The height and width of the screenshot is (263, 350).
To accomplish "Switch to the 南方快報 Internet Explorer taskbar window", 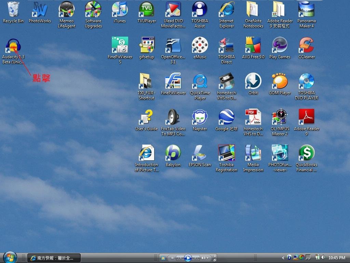I will click(54, 258).
